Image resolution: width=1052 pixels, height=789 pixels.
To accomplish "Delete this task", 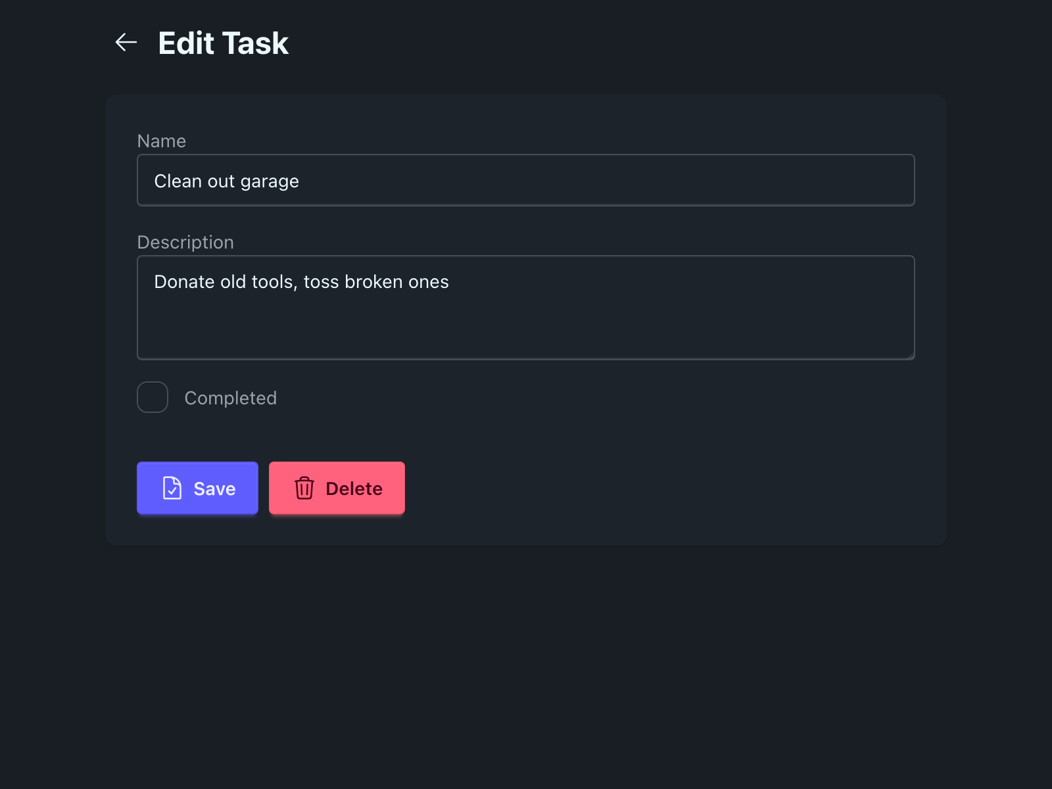I will [337, 488].
